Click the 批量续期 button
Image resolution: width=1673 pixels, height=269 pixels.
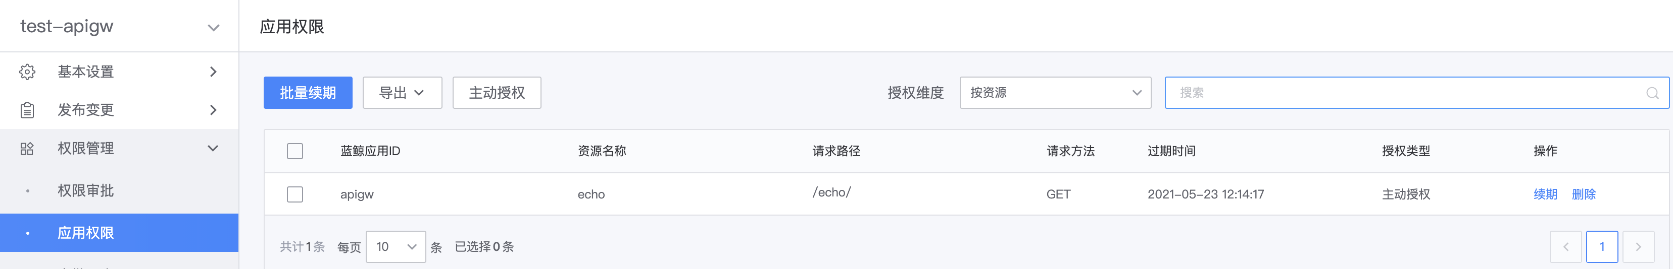(x=308, y=93)
